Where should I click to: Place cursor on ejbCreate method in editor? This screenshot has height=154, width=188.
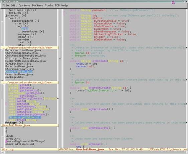click(100, 61)
